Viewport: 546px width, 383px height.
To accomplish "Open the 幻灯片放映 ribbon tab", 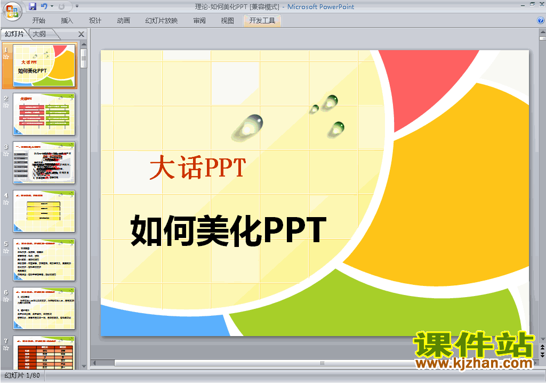I will pos(161,21).
